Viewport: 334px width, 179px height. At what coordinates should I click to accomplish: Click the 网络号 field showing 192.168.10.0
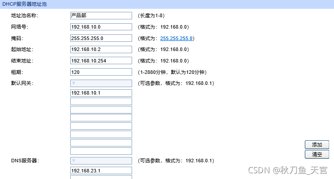101,27
